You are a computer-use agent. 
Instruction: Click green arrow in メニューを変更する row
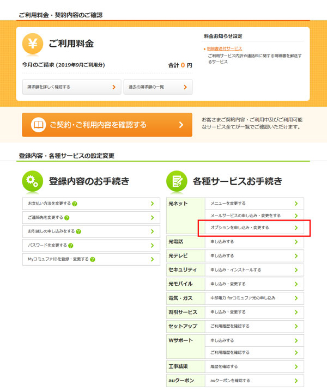coord(296,204)
